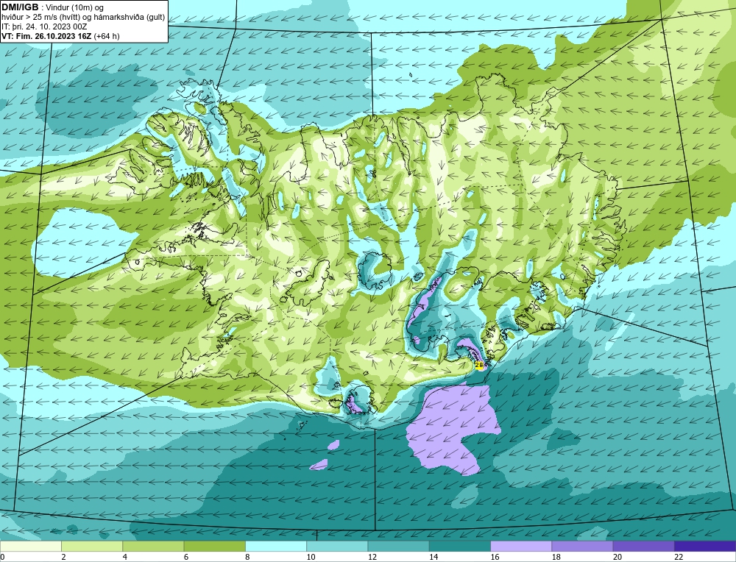
Task: Click the medium green 4–6 m/s legend swatch
Action: 154,547
